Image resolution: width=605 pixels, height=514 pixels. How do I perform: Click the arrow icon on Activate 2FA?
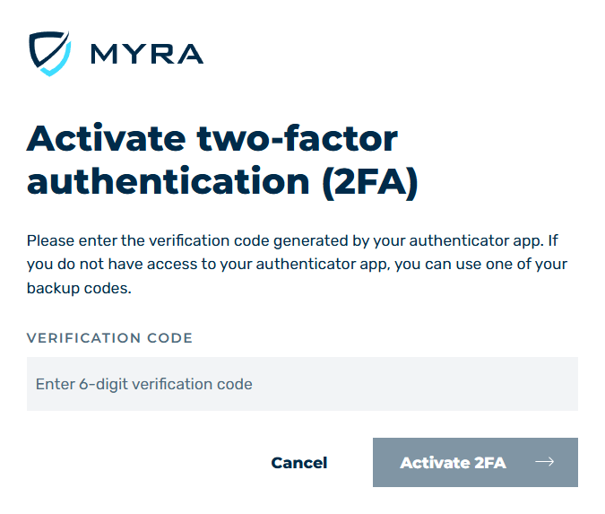[544, 462]
